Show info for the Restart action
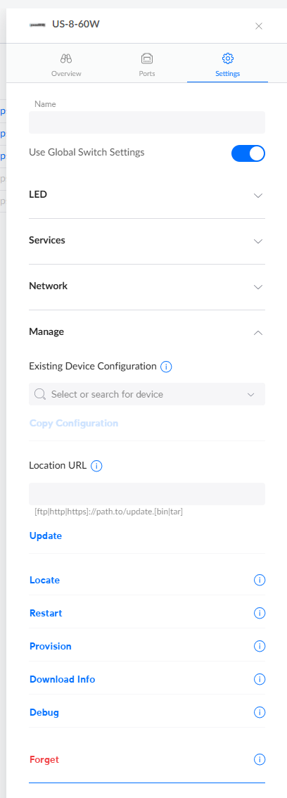This screenshot has height=798, width=287. point(260,613)
